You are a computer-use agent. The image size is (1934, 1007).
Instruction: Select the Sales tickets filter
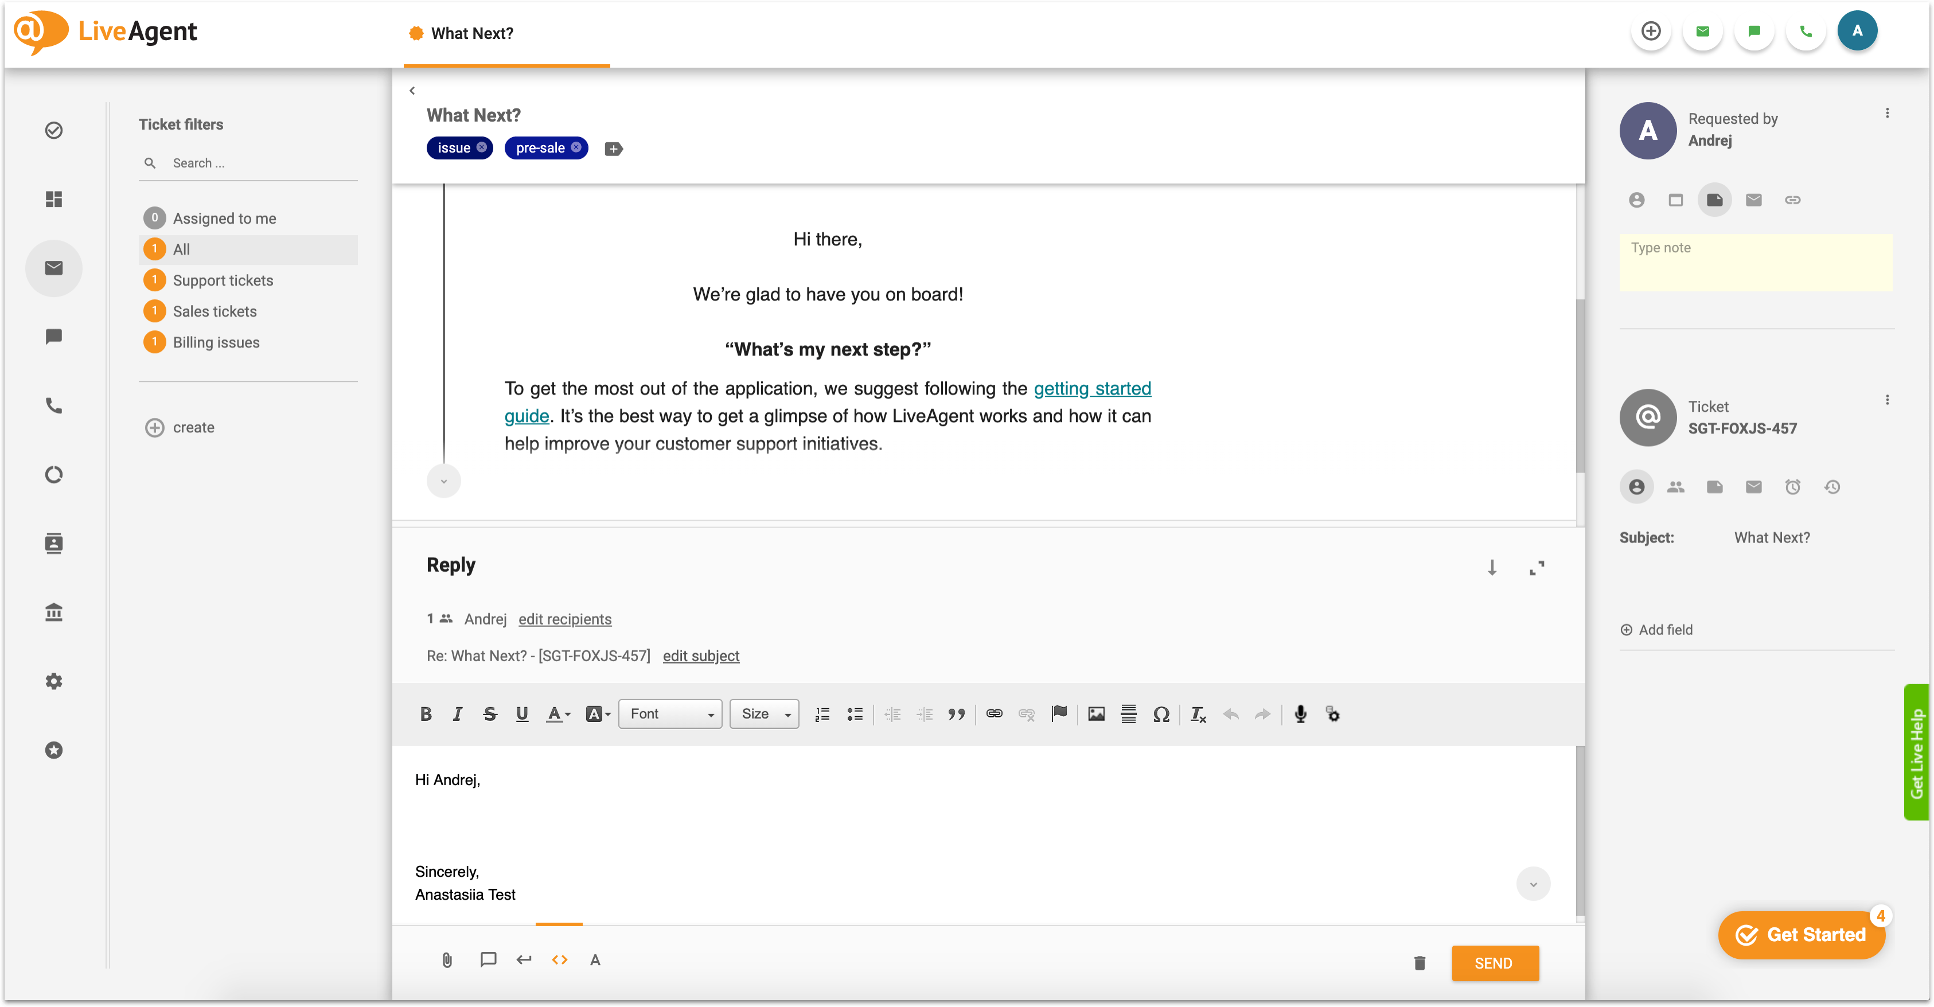pos(248,311)
